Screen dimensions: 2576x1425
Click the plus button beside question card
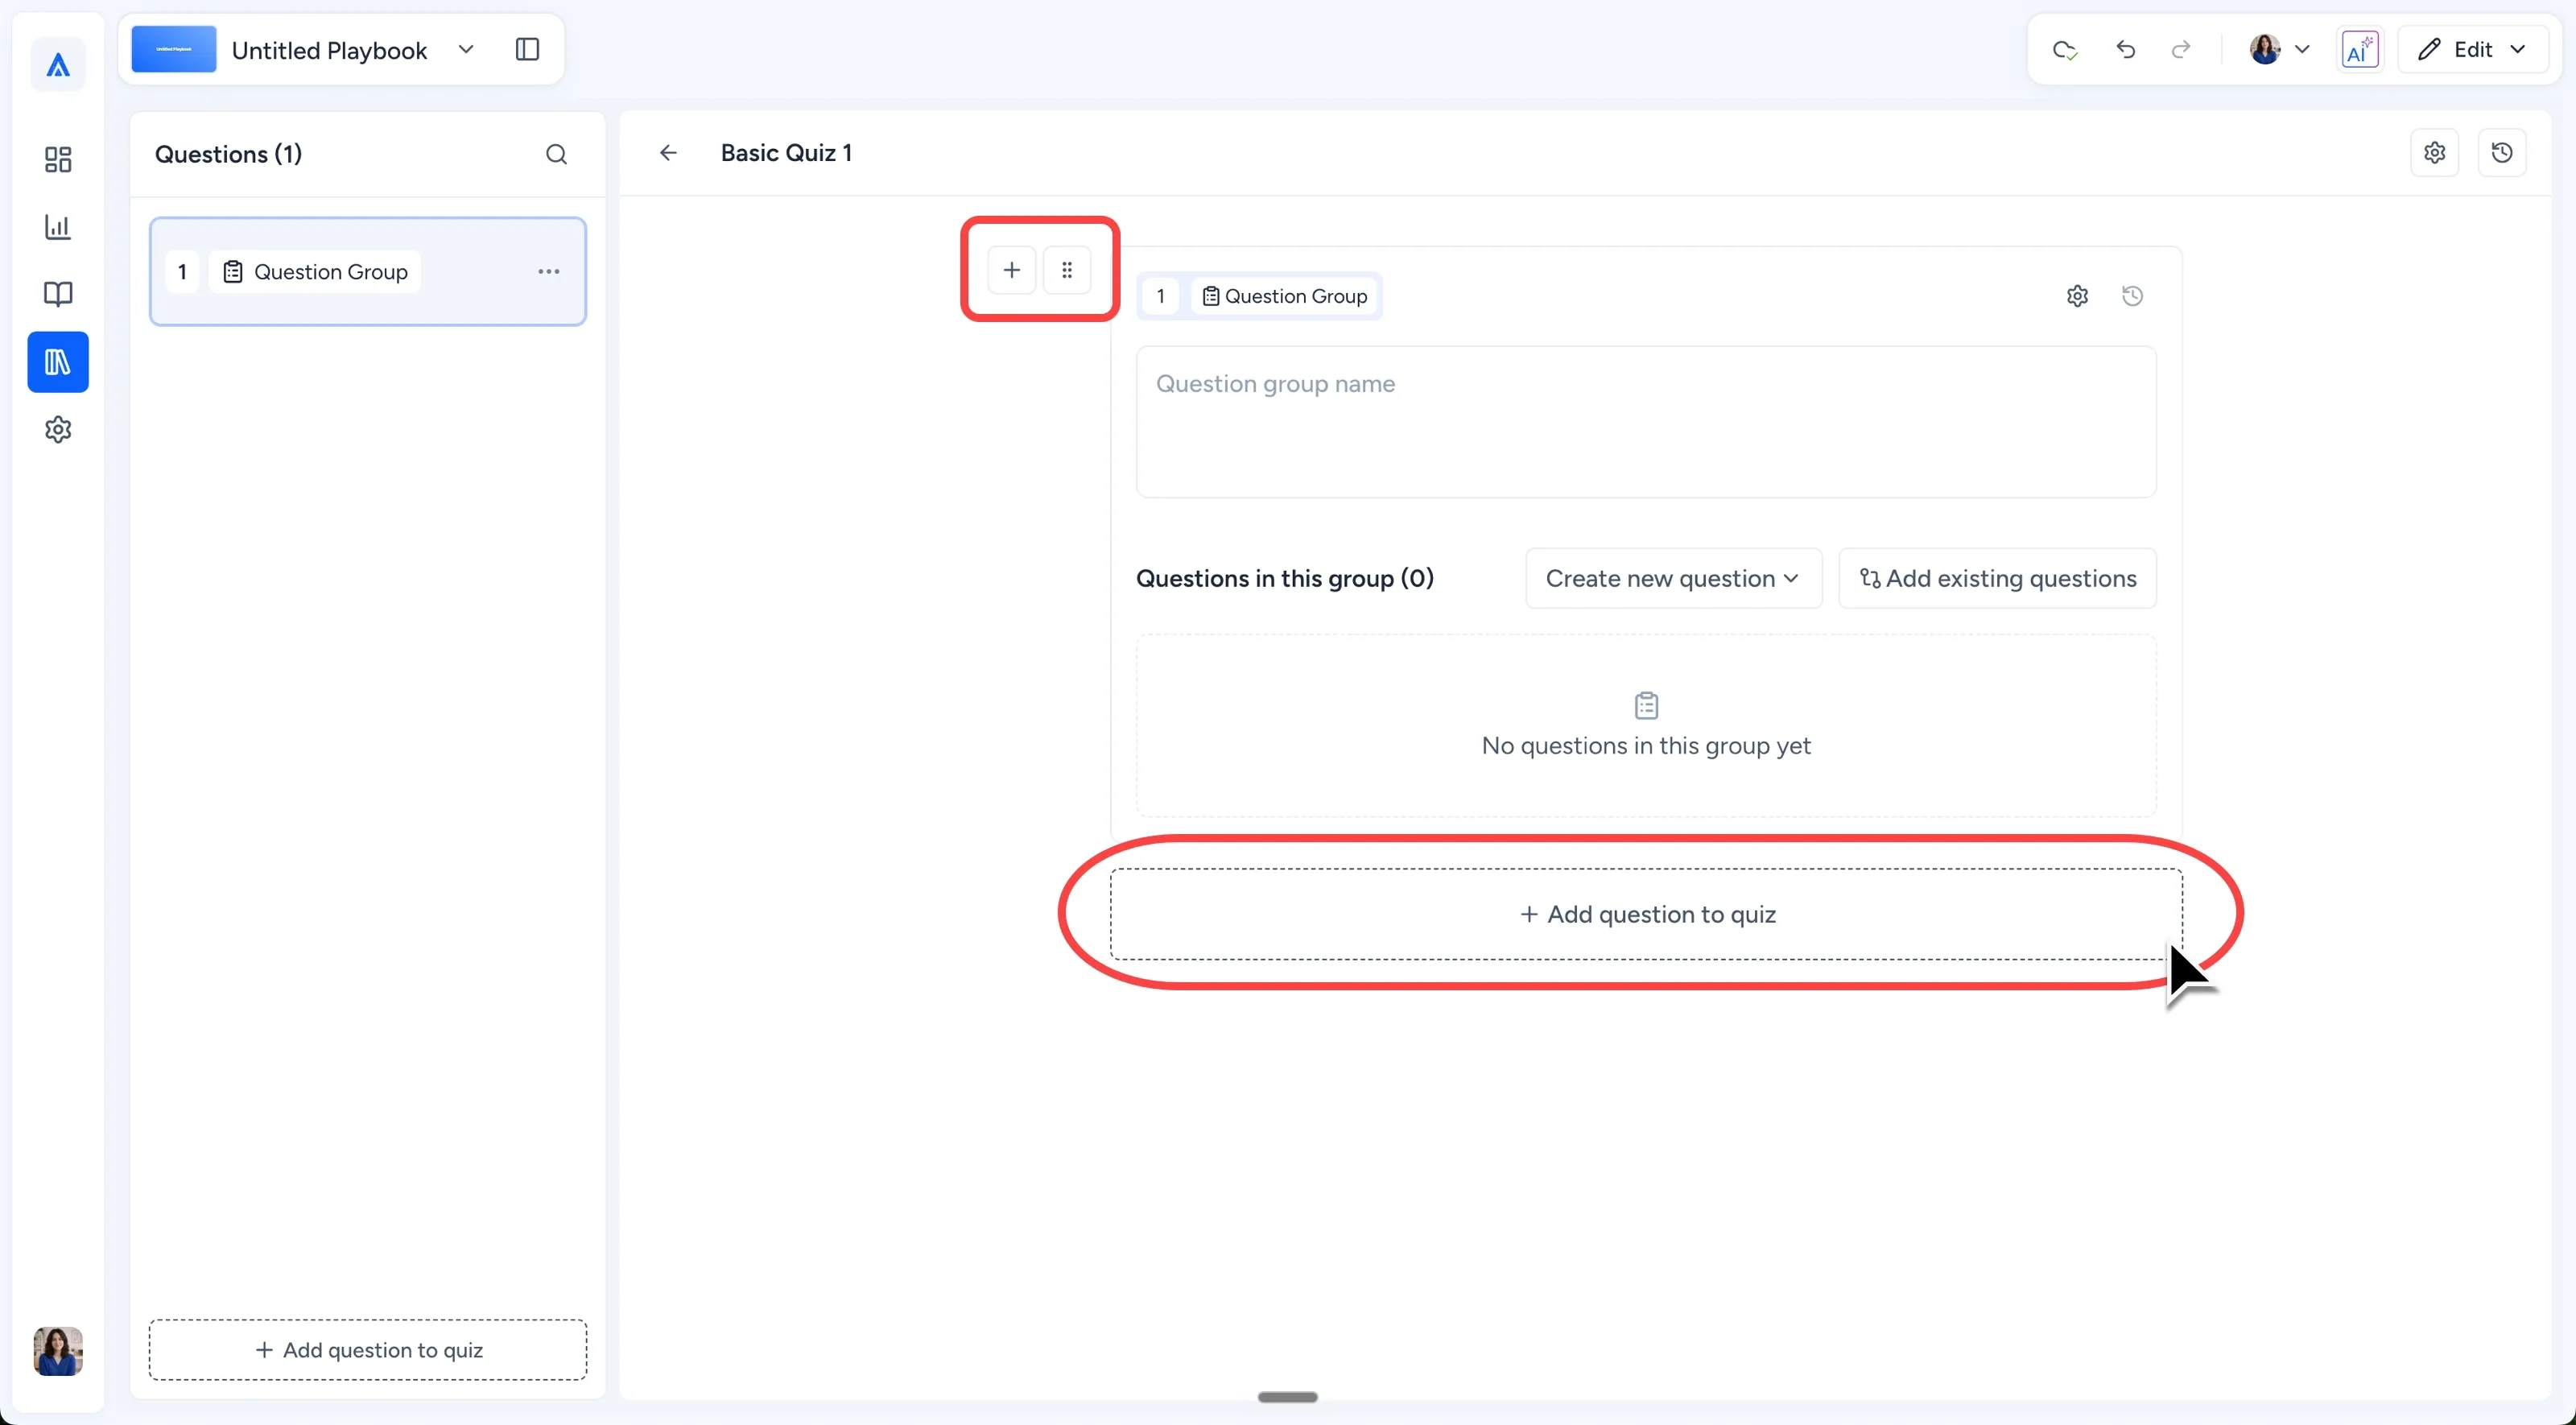pyautogui.click(x=1012, y=270)
